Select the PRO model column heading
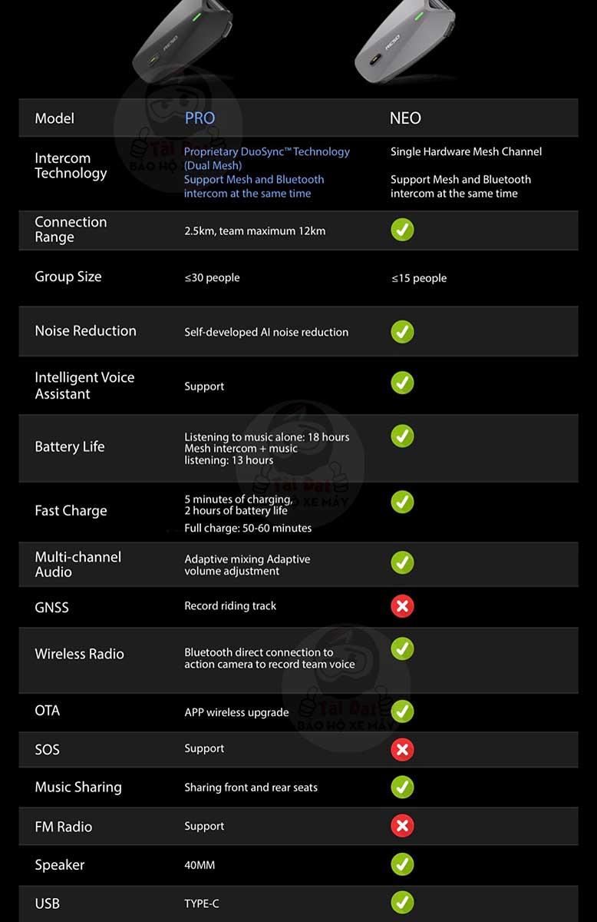Image resolution: width=597 pixels, height=922 pixels. (x=200, y=118)
